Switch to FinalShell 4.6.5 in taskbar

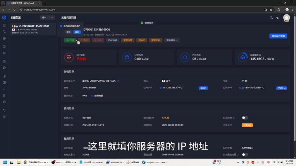[x=115, y=162]
